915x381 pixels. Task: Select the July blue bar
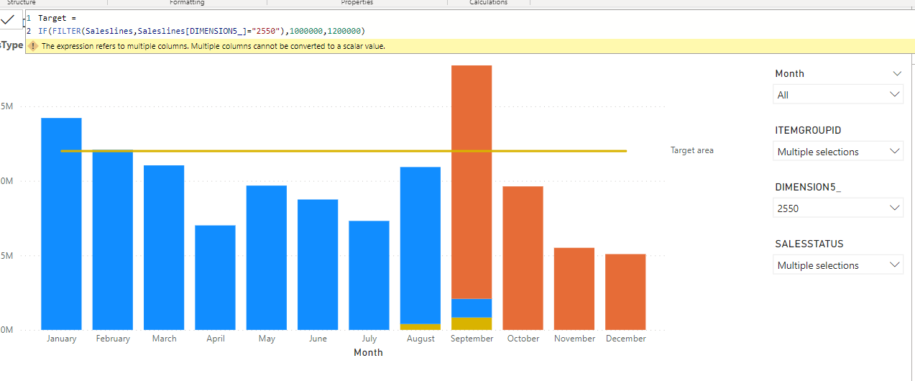click(369, 275)
